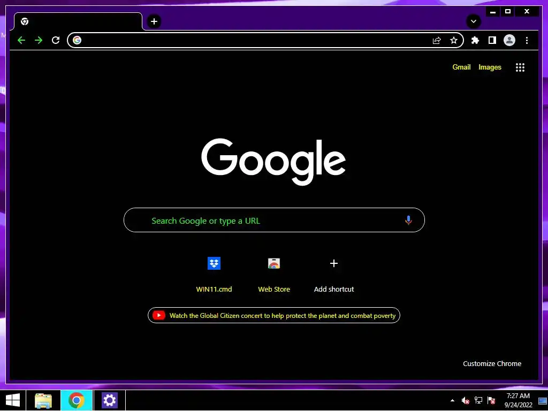Click in the Search Google or type a URL box
This screenshot has height=411, width=548.
[274, 220]
